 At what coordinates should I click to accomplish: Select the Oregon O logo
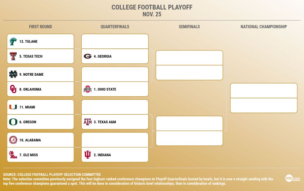click(x=13, y=122)
